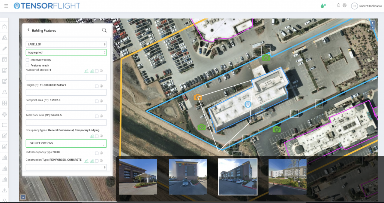The image size is (384, 203).
Task: Open the LABELLED dropdown
Action: 66,44
